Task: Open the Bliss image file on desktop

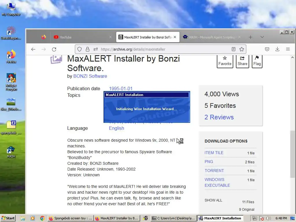Action: click(11, 104)
